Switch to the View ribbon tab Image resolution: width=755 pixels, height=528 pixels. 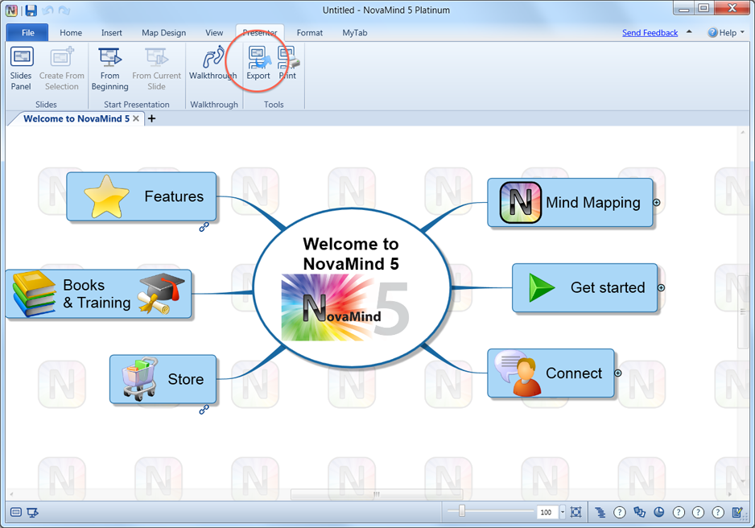tap(214, 33)
